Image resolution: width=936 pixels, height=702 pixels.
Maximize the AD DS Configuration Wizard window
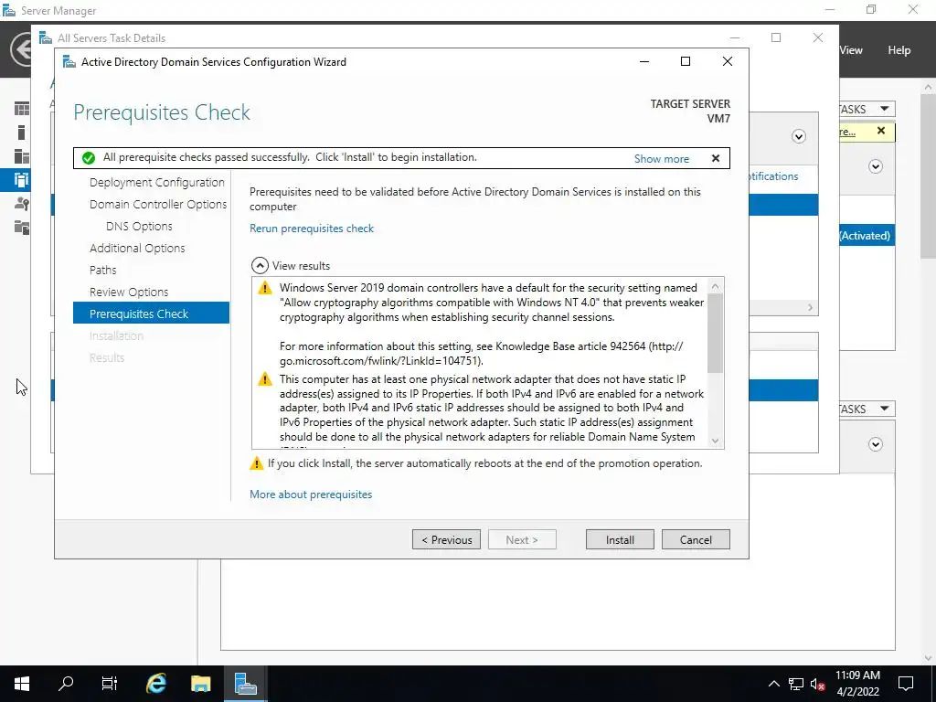pyautogui.click(x=686, y=61)
